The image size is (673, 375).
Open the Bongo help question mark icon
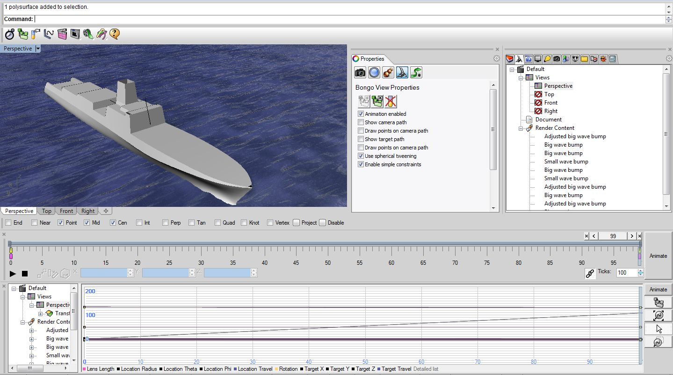point(115,34)
